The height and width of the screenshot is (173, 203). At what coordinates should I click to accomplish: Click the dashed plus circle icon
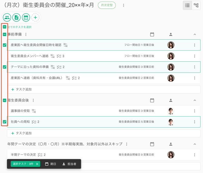point(35,17)
